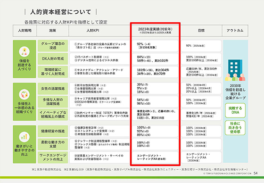Click the result 92% (+4) 計138名対象
264x183 pixels.
(x=155, y=46)
